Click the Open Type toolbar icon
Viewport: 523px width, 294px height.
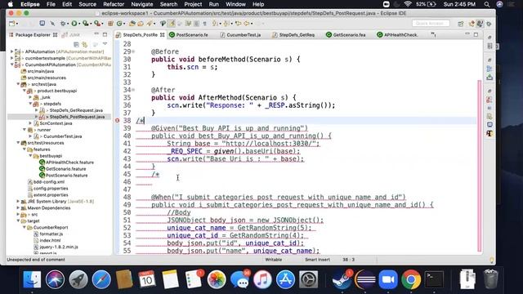pos(132,24)
